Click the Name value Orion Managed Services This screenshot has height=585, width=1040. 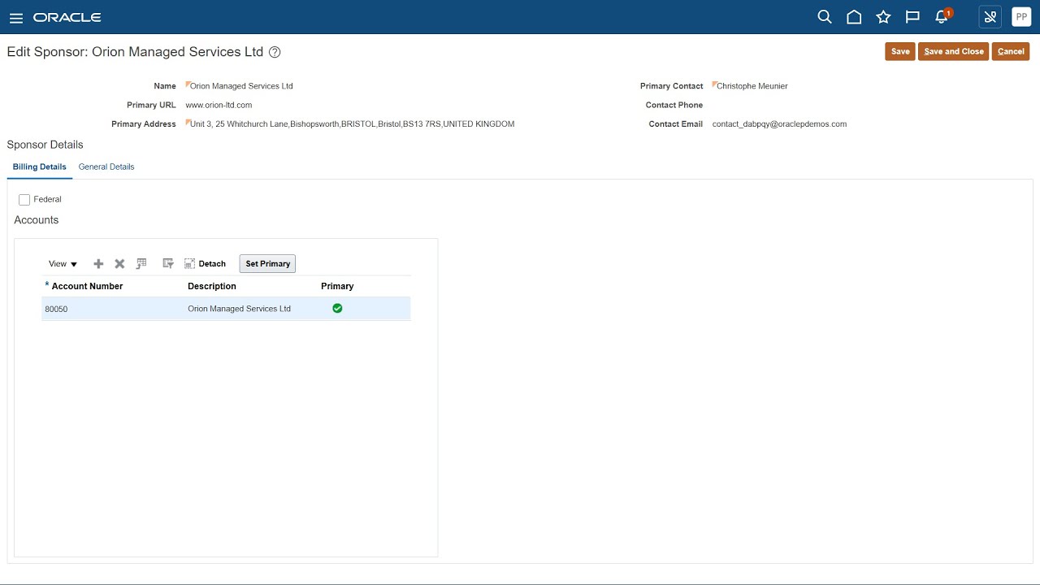[241, 86]
